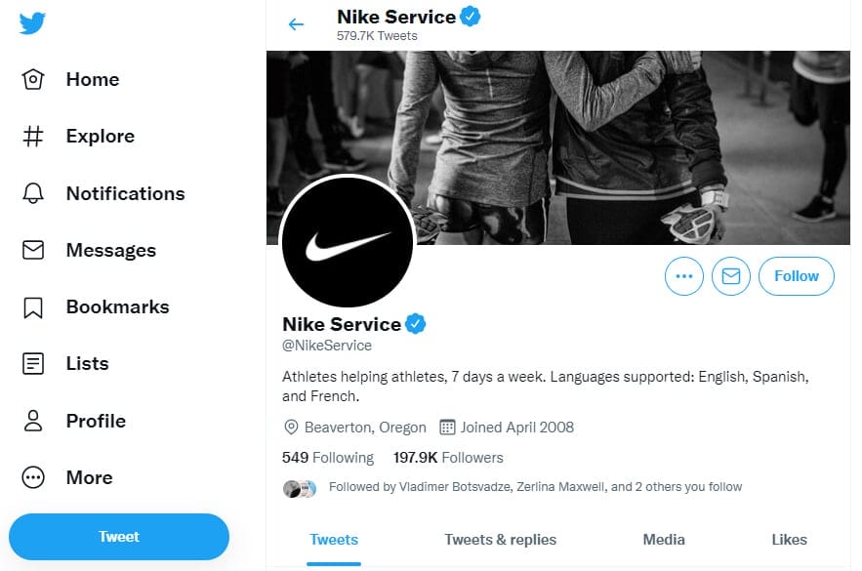Switch to the Tweets & replies tab

coord(500,540)
